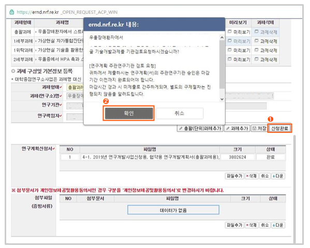The width and height of the screenshot is (310, 248).
Task: Cancel the dialog with the 취소 button
Action: (180, 113)
